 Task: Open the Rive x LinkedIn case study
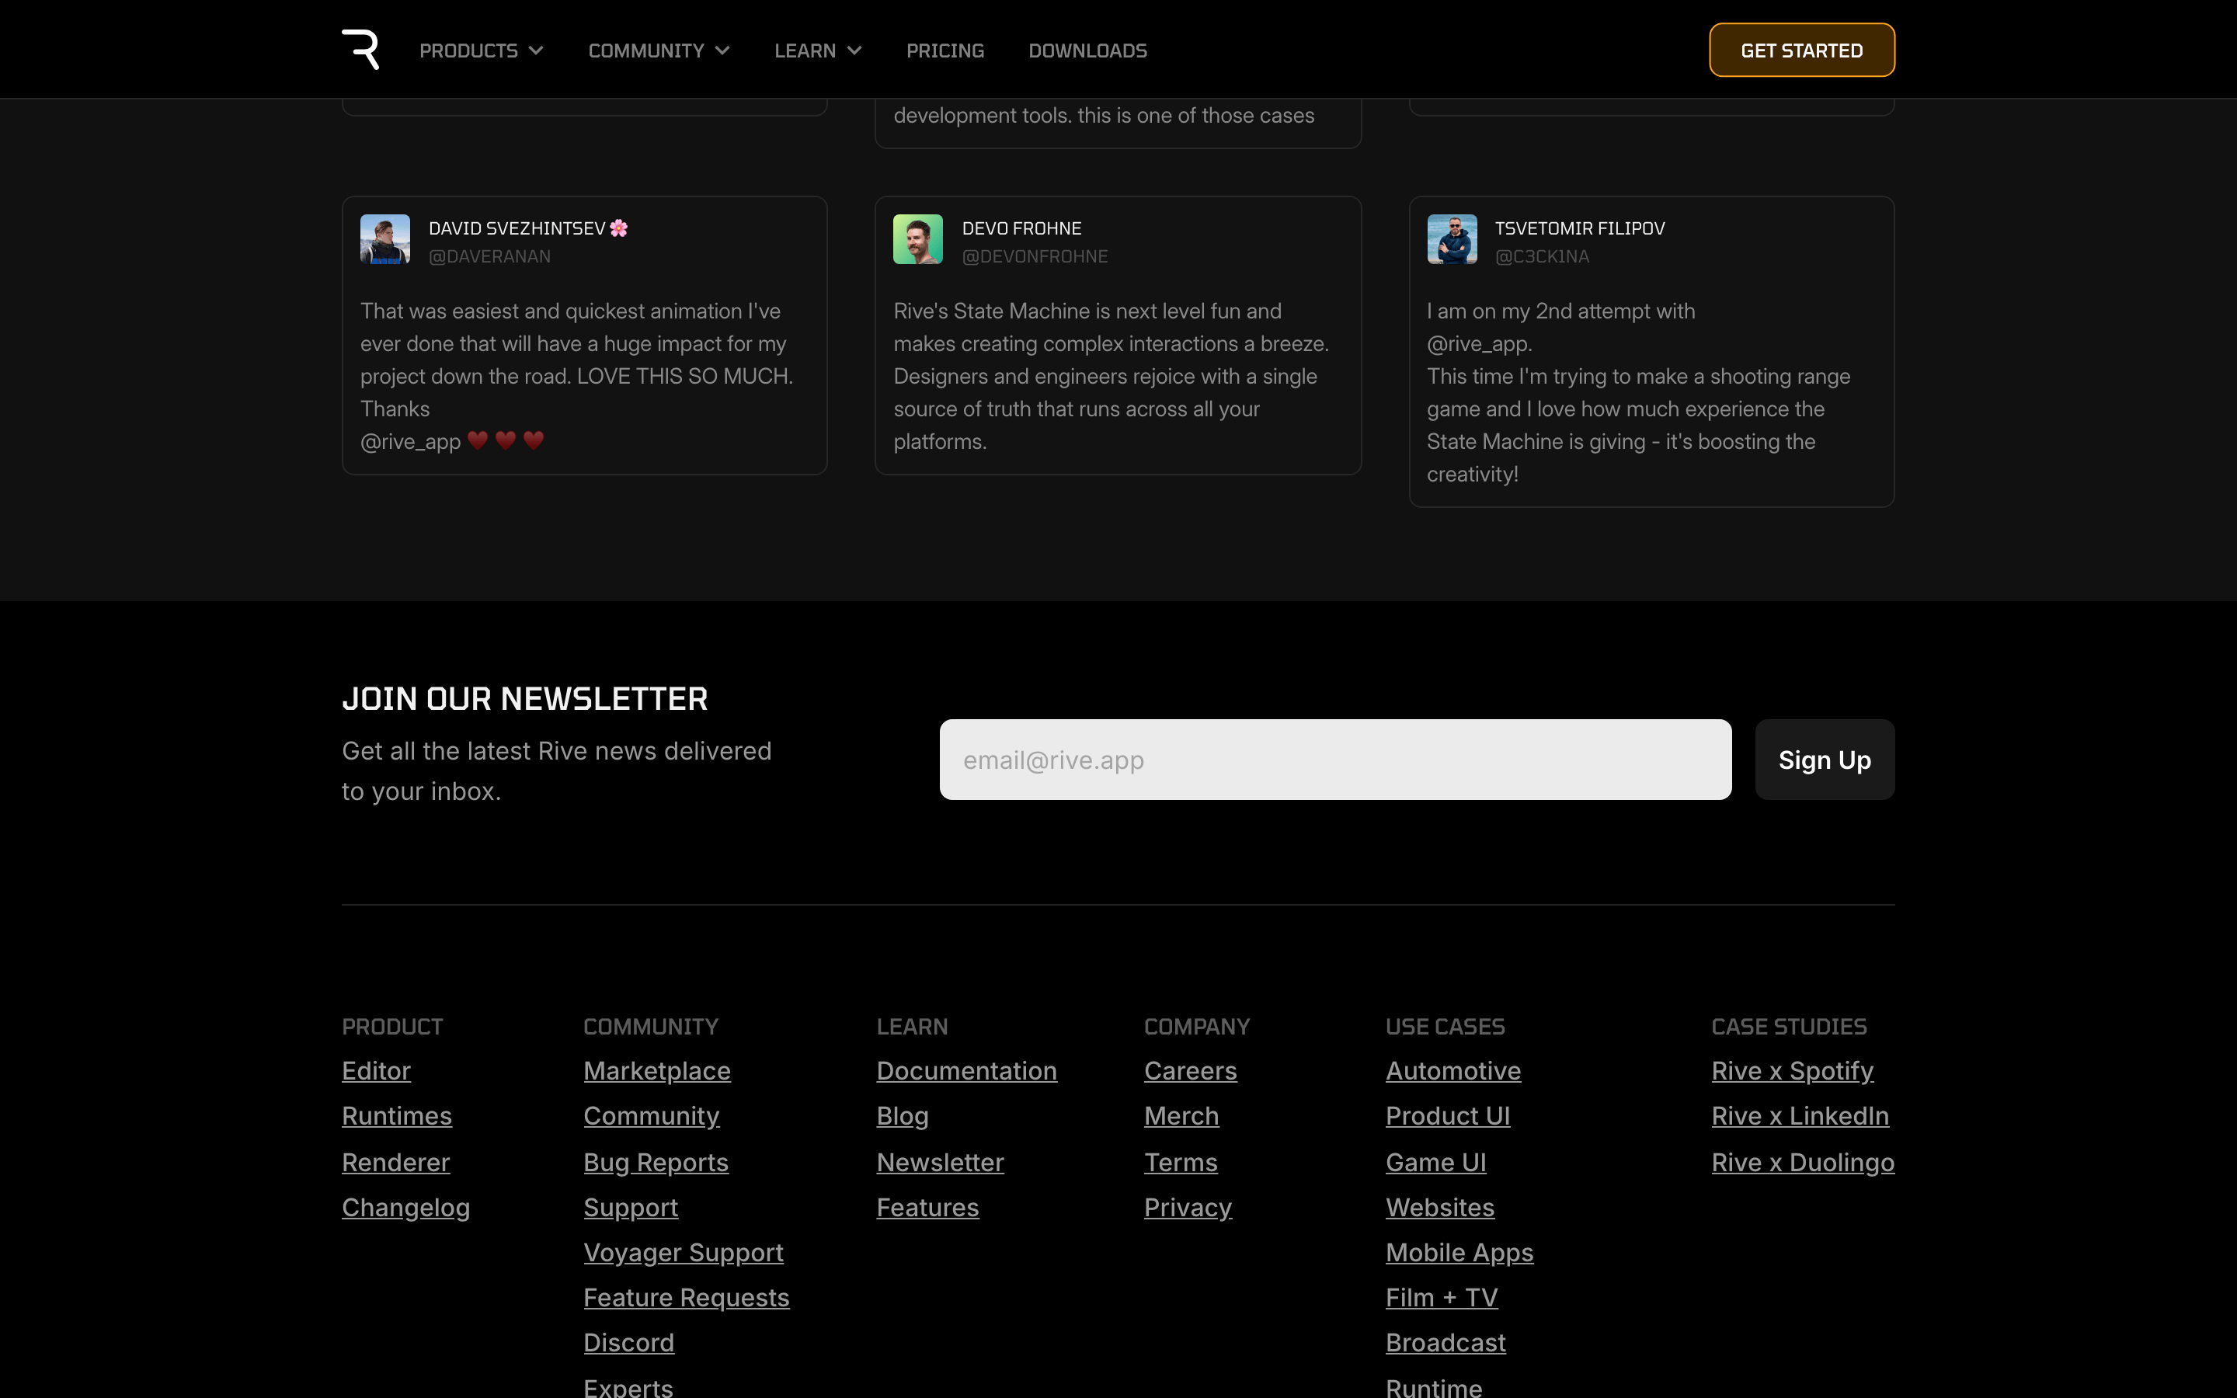(1799, 1116)
